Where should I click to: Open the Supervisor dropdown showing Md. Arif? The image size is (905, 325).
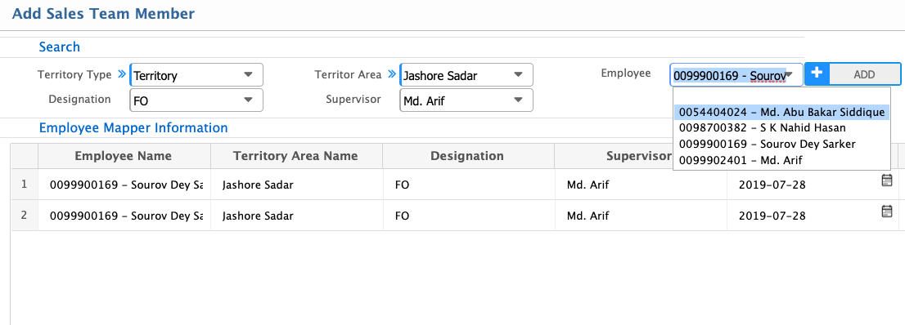pyautogui.click(x=466, y=100)
